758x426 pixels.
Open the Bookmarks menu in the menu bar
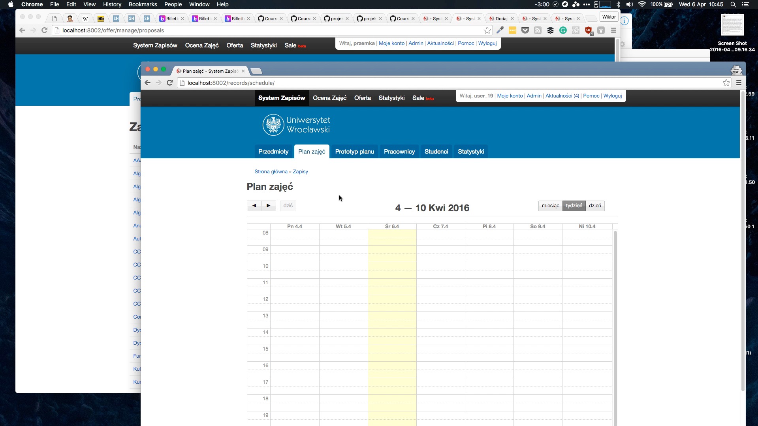(x=143, y=4)
